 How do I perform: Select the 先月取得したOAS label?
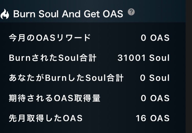click(46, 118)
